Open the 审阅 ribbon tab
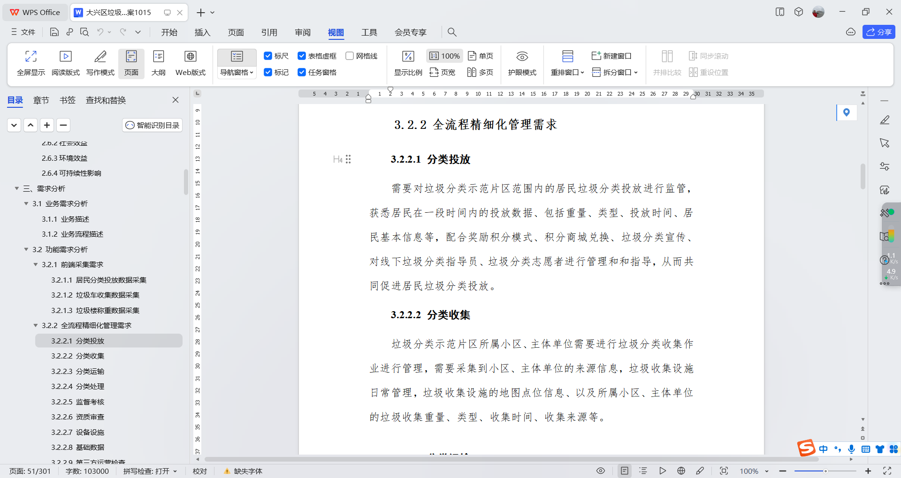Viewport: 901px width, 478px height. coord(303,32)
